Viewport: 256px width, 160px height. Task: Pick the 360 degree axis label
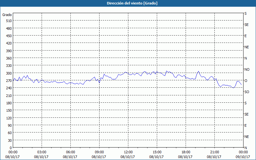click(x=9, y=58)
